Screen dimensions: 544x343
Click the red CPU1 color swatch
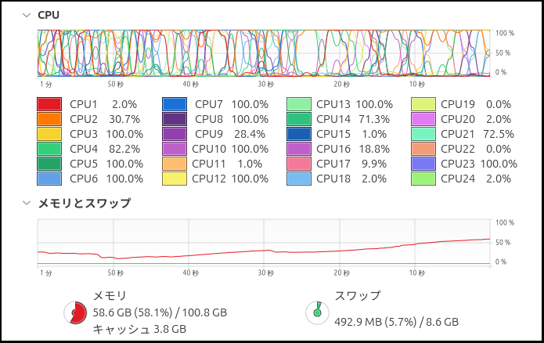tap(49, 104)
